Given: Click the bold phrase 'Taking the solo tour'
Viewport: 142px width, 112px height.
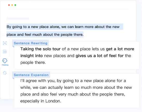Looking at the screenshot, I should click(x=40, y=49).
